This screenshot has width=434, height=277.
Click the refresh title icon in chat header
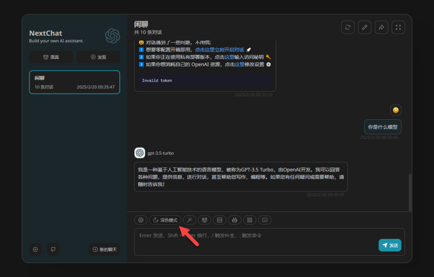(x=348, y=27)
